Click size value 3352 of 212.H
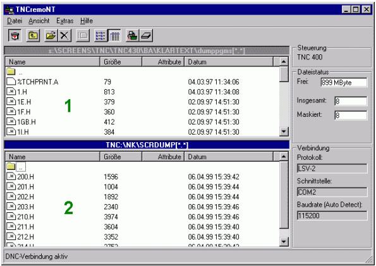The height and width of the screenshot is (266, 376). 111,237
